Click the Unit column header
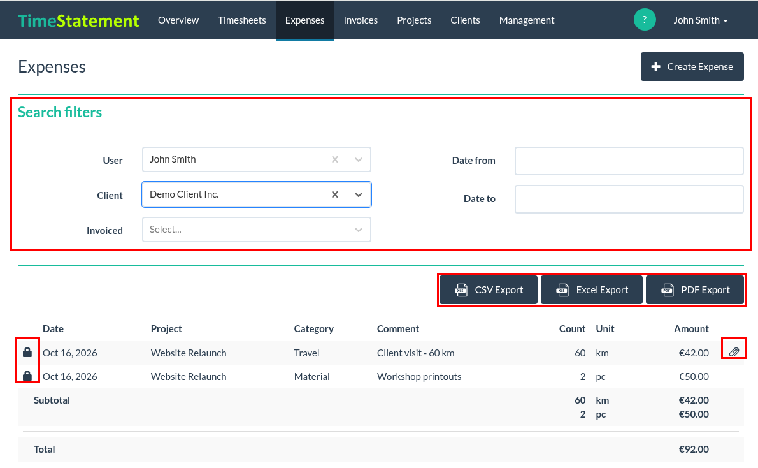This screenshot has height=468, width=758. 604,328
